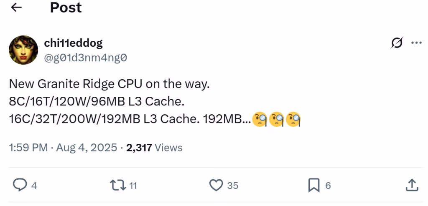The image size is (428, 206).
Task: Repost using the repost arrows icon
Action: (117, 185)
